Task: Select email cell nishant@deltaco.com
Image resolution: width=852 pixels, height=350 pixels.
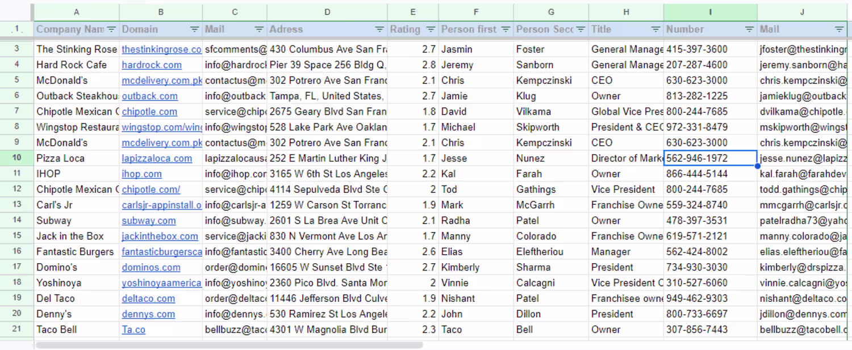Action: pos(803,298)
